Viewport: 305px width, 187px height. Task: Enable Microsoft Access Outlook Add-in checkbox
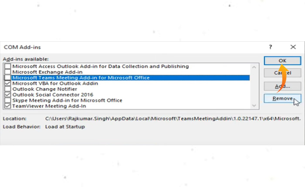(7, 67)
